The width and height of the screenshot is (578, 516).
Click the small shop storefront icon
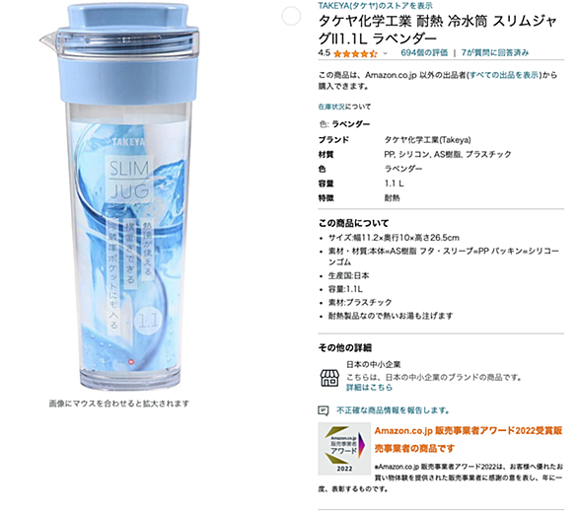329,378
